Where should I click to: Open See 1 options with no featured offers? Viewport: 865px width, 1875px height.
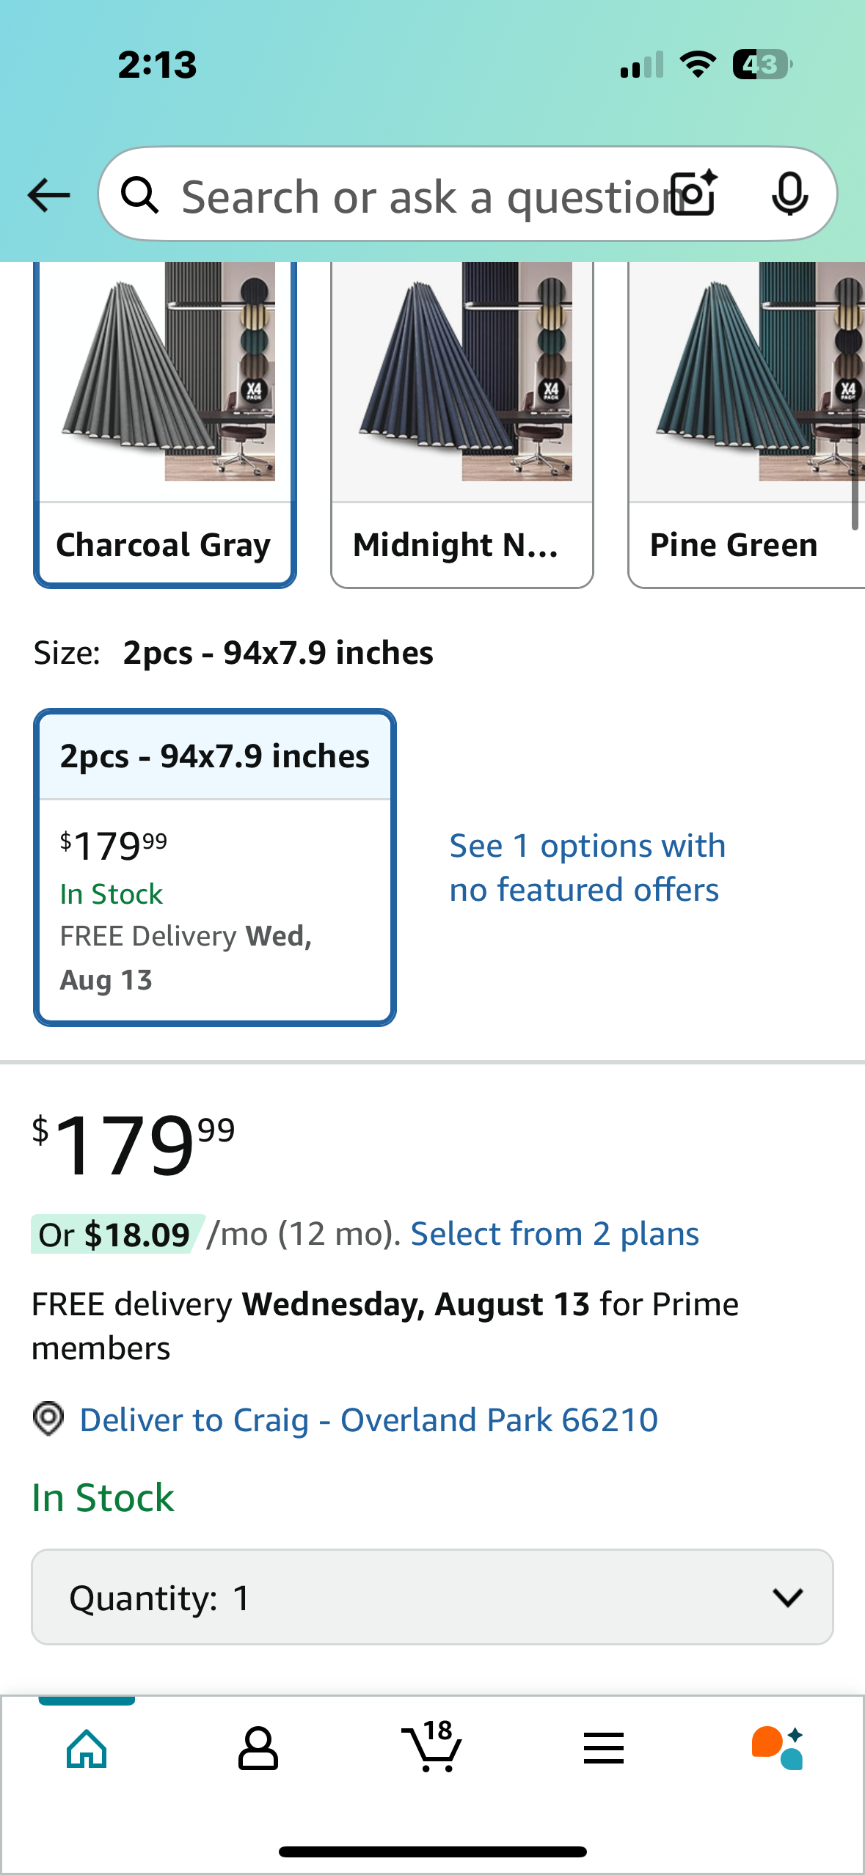coord(588,867)
